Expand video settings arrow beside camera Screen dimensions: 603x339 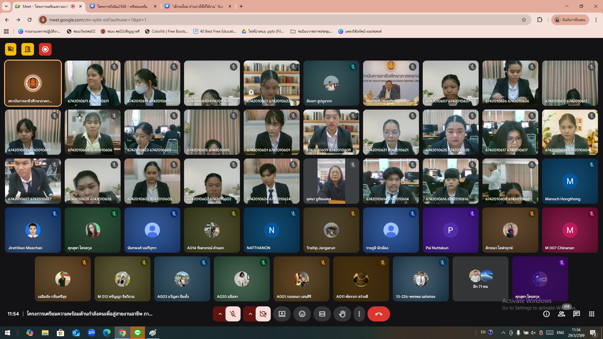pos(250,314)
